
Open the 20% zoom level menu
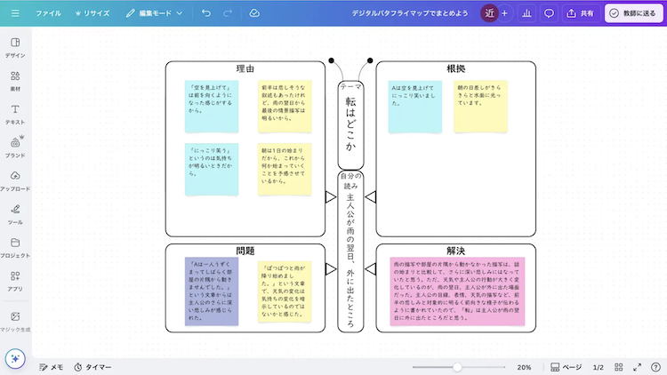pos(524,367)
